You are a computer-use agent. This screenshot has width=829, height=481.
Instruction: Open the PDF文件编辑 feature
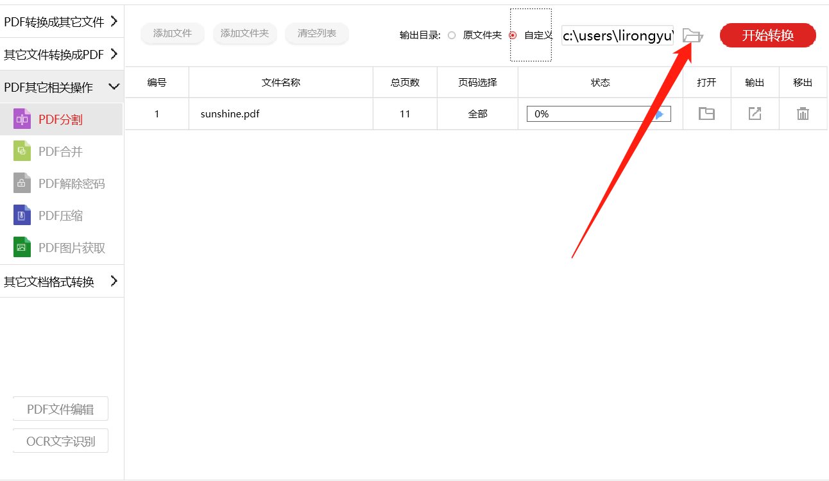tap(60, 409)
